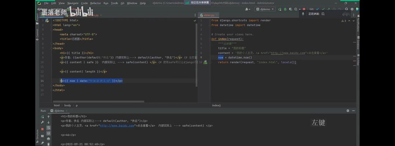The height and width of the screenshot is (146, 395).
Task: Jump to previous highlighted problem up arrow
Action: pyautogui.click(x=350, y=21)
